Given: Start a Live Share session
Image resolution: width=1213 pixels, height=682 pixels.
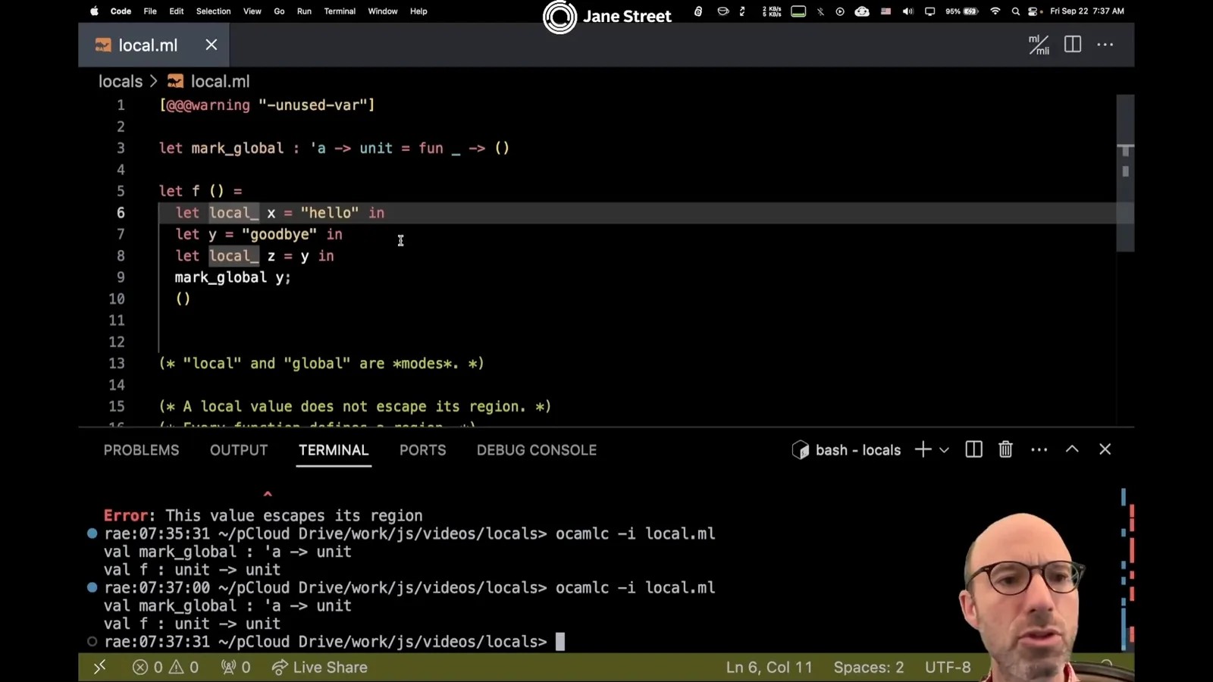Looking at the screenshot, I should click(319, 668).
